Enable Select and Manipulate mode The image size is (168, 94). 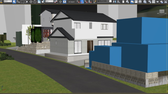60,2
